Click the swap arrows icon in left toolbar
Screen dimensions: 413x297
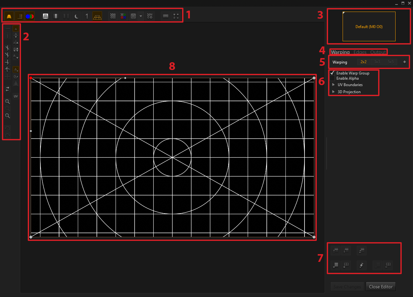pyautogui.click(x=7, y=89)
